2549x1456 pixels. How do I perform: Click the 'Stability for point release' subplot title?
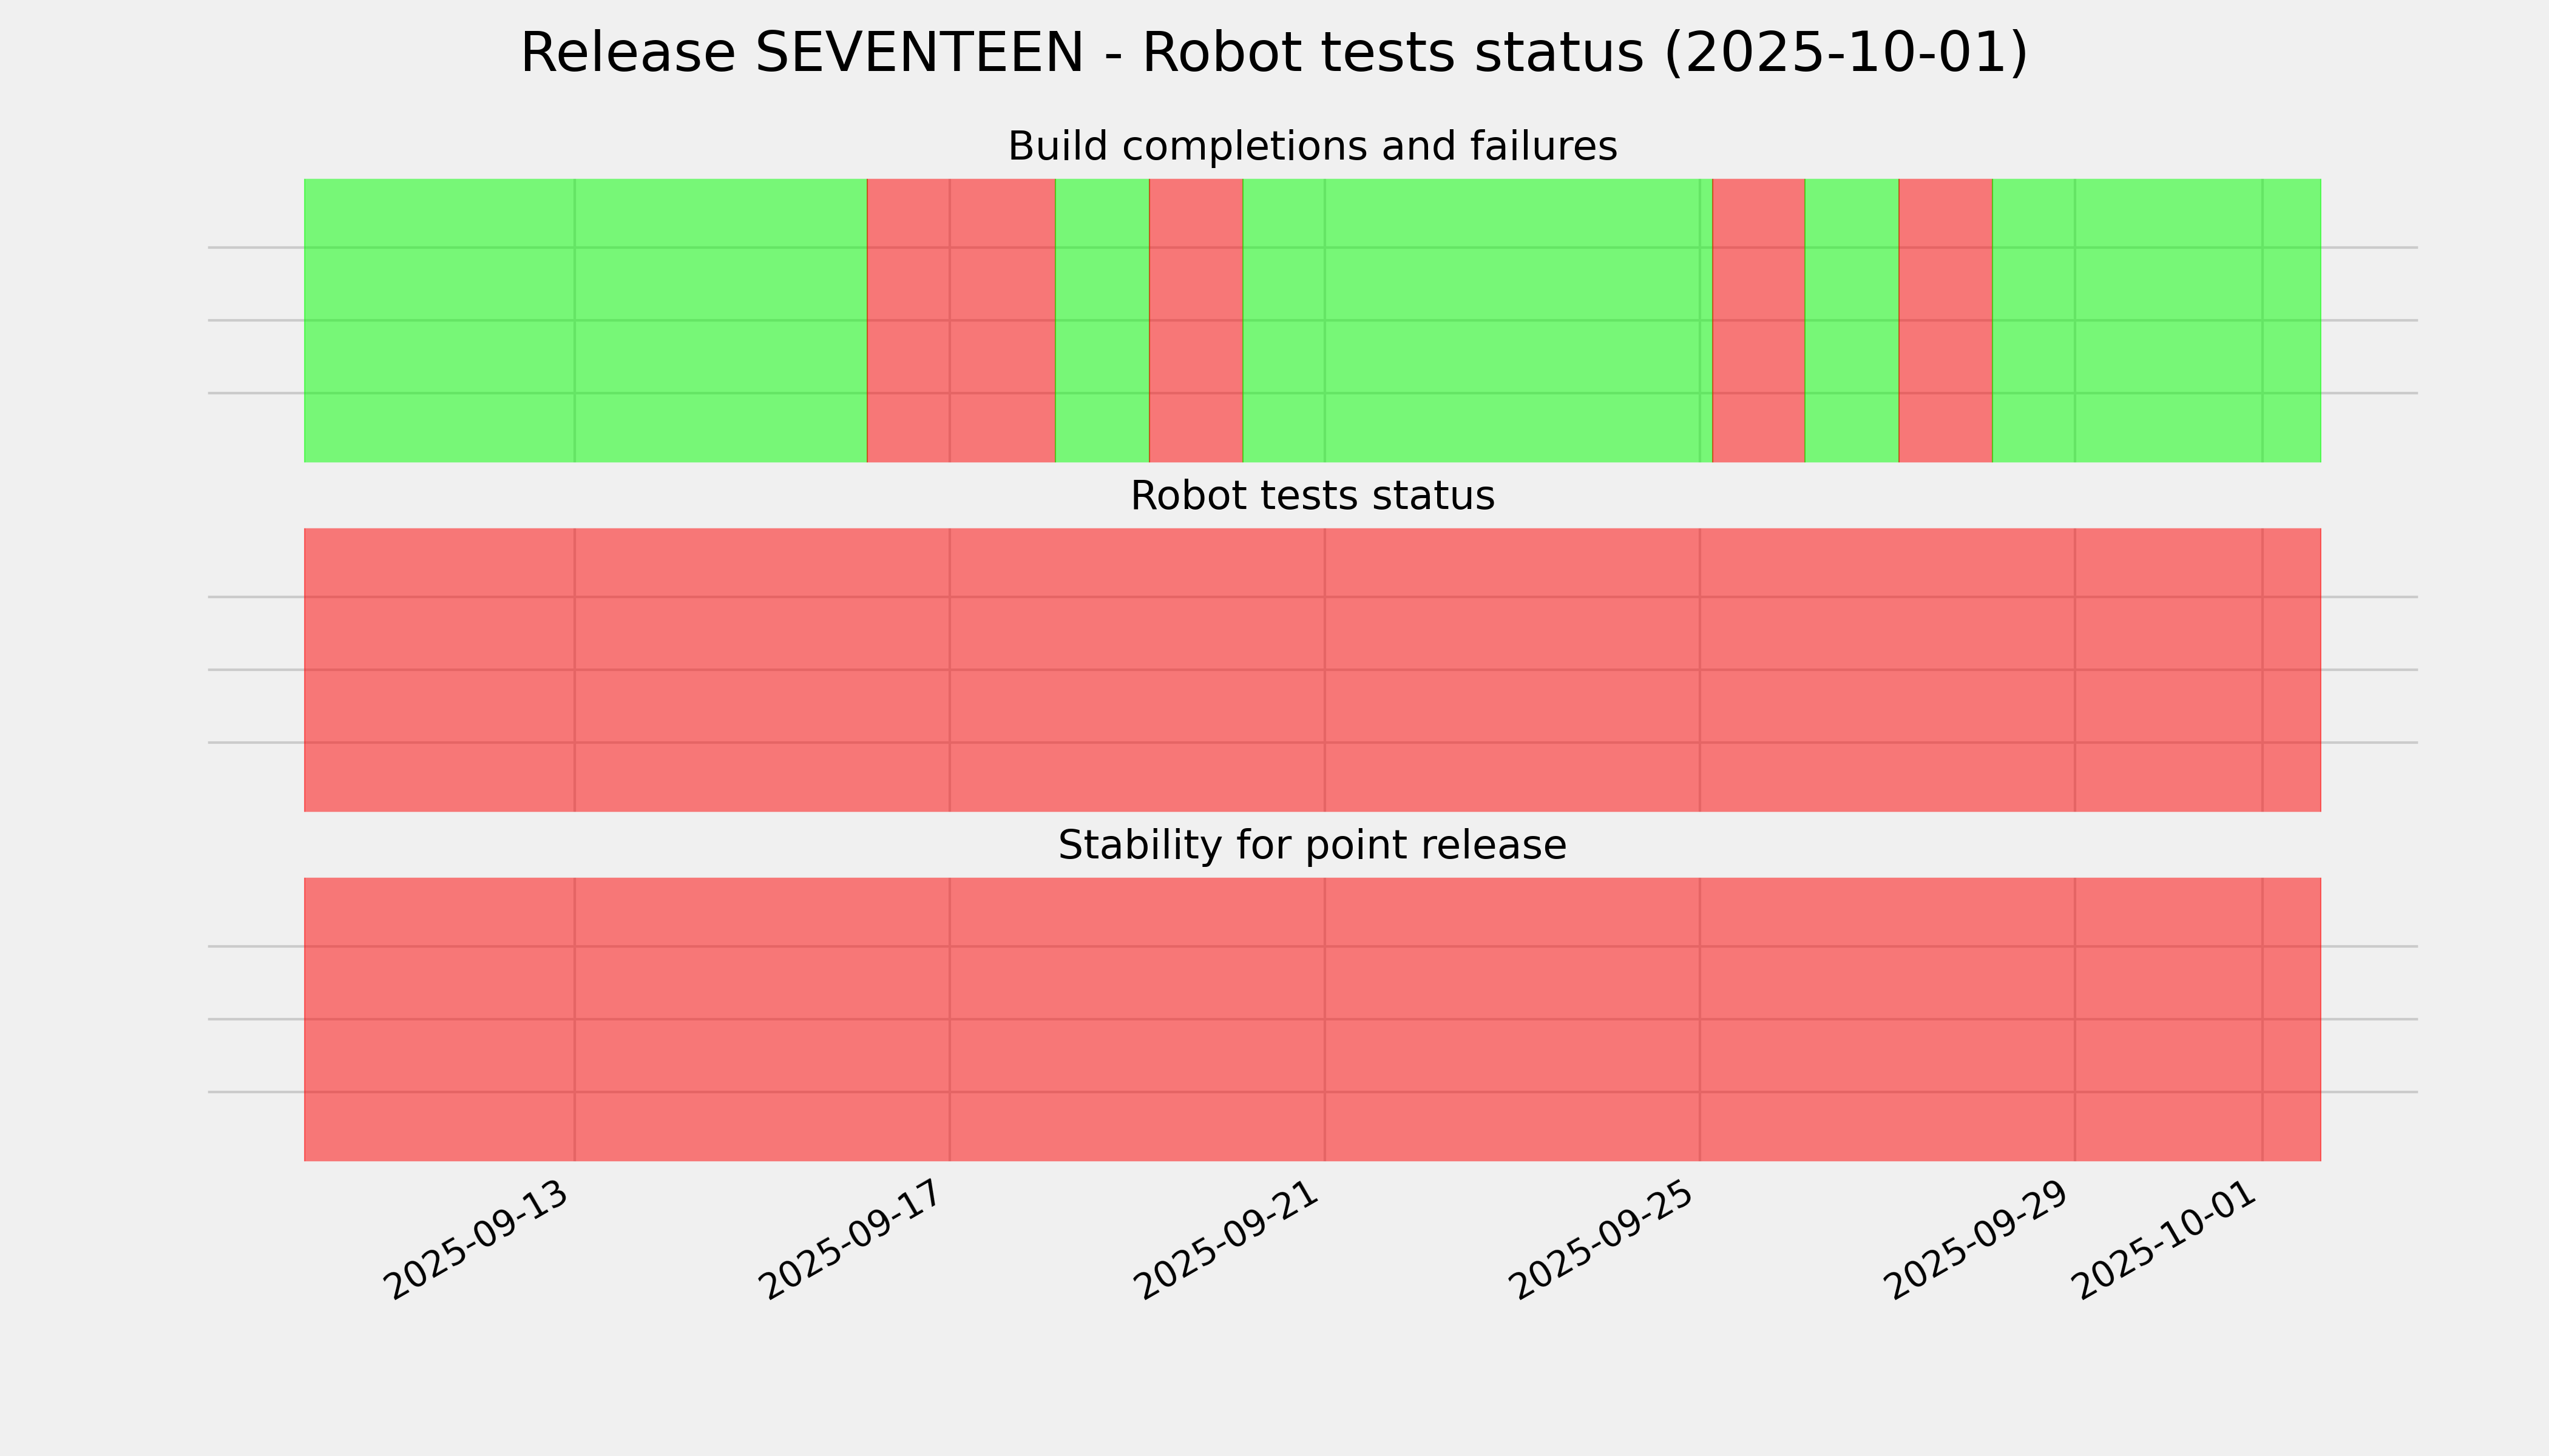pyautogui.click(x=1312, y=845)
